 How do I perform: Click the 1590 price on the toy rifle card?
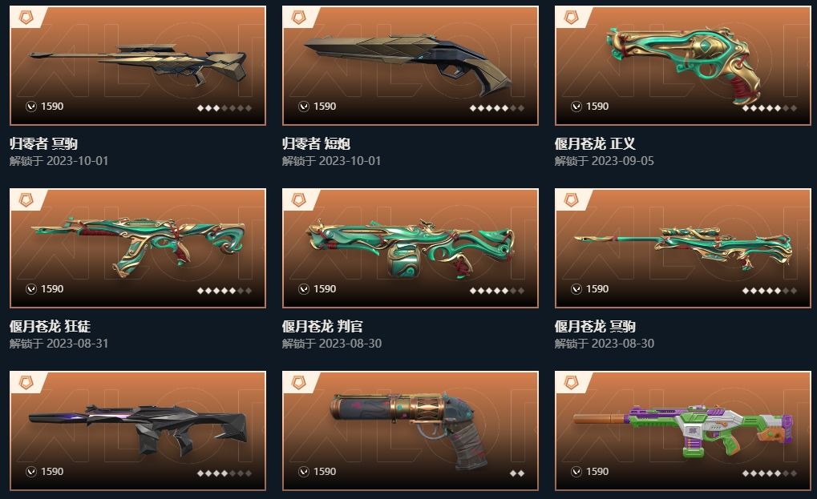[x=597, y=472]
